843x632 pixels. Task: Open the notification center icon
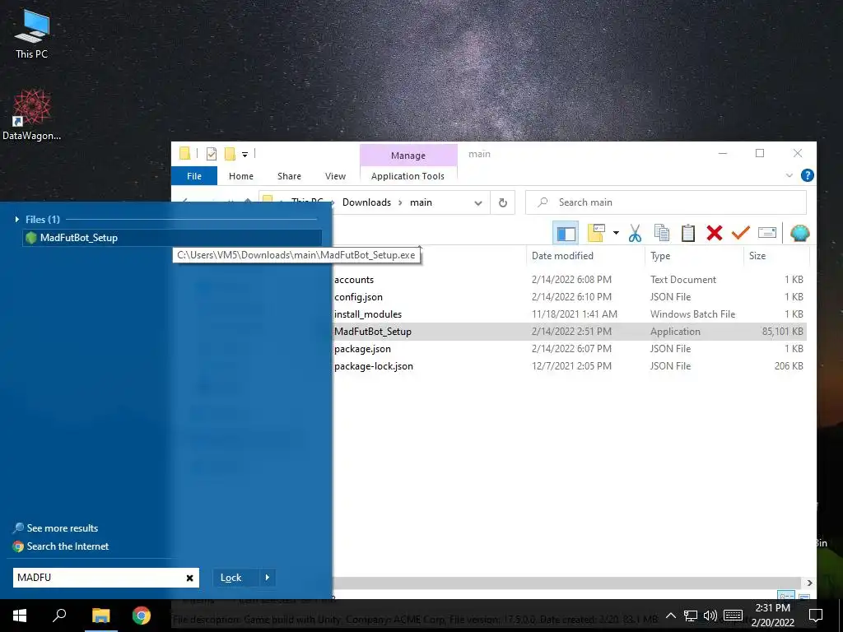[816, 616]
